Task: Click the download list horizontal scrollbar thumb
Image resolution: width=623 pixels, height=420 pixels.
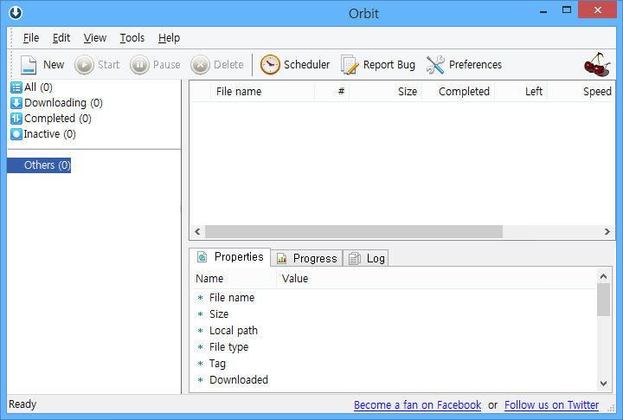Action: click(354, 231)
